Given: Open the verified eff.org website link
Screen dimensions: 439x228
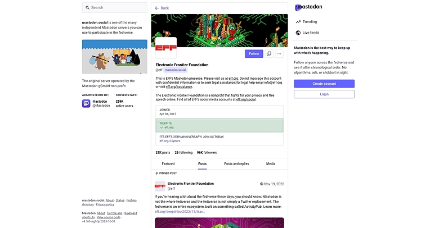Looking at the screenshot, I should point(169,127).
